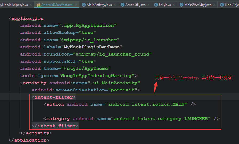Close the AssetUtil.java tab

pos(149,5)
